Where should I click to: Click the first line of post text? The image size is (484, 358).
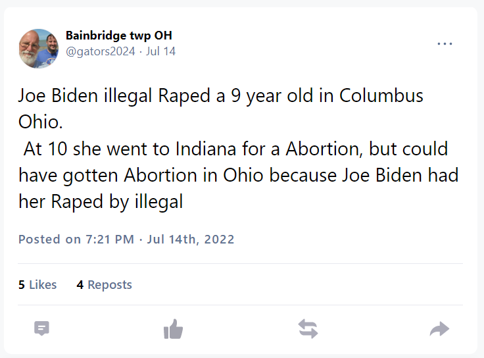220,96
